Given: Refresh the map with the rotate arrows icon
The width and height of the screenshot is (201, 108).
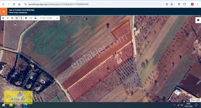Looking at the screenshot, I should [x=12, y=18].
